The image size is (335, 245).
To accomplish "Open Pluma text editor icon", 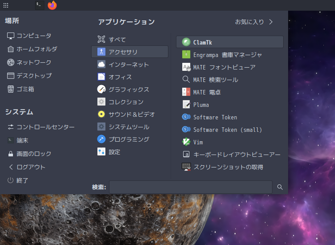I will 186,104.
